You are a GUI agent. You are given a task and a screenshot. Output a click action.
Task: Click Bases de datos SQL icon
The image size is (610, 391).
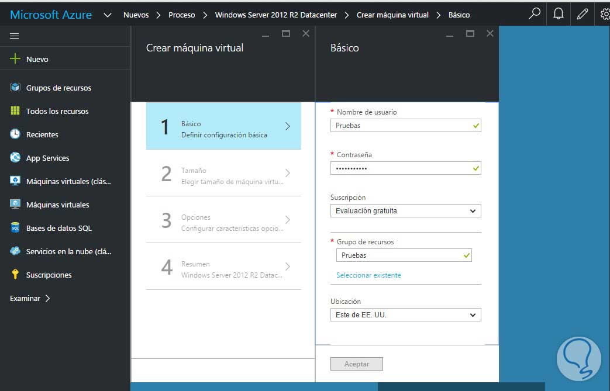pyautogui.click(x=15, y=227)
